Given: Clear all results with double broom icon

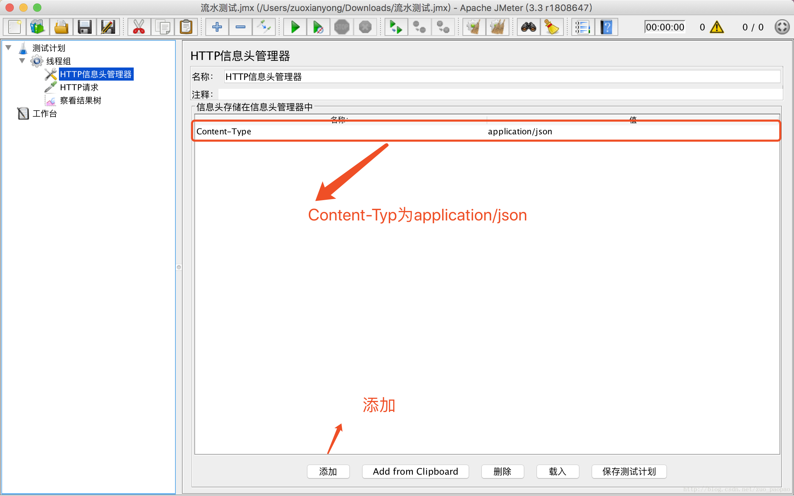Looking at the screenshot, I should [x=498, y=27].
